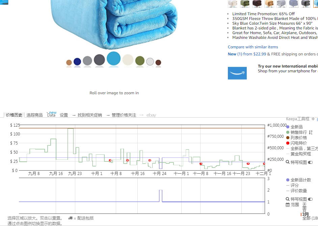
Task: Switch to the 价格历史 tab
Action: [14, 115]
